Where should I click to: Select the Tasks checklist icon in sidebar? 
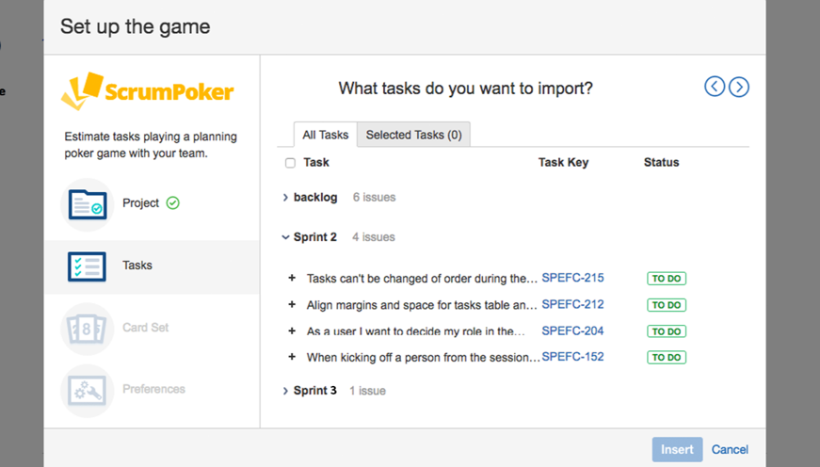[88, 266]
